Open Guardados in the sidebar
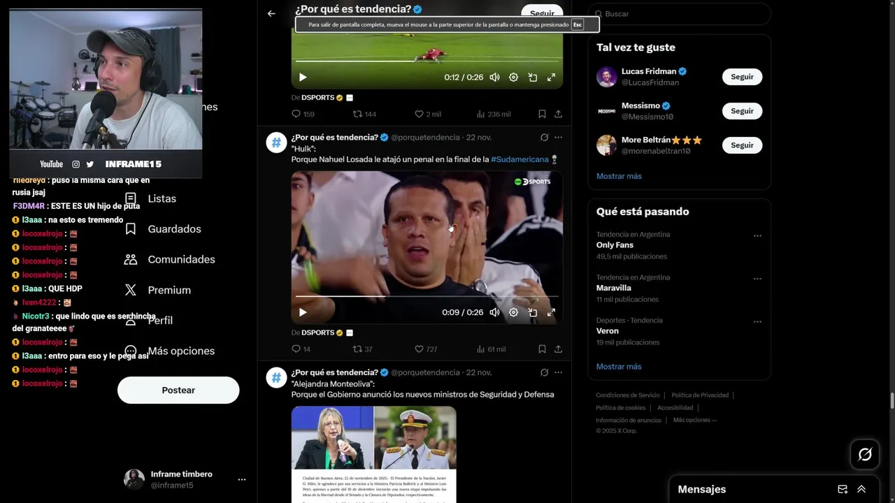Screen dimensions: 895x503 [162, 229]
